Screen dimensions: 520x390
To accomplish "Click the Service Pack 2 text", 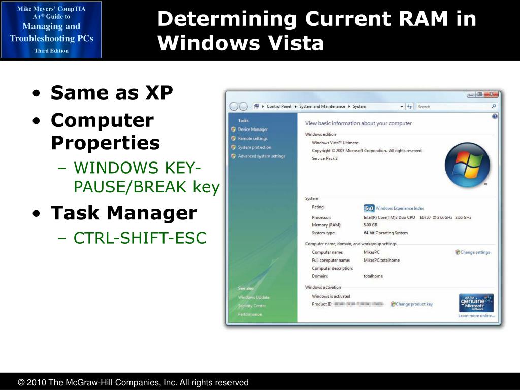I will 324,158.
